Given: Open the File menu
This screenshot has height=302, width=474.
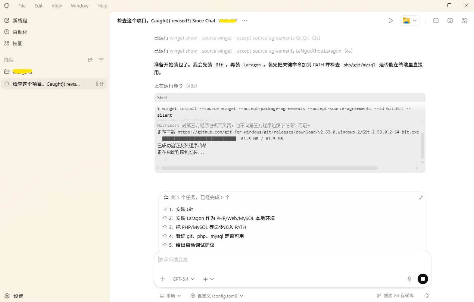Looking at the screenshot, I should pos(22,6).
